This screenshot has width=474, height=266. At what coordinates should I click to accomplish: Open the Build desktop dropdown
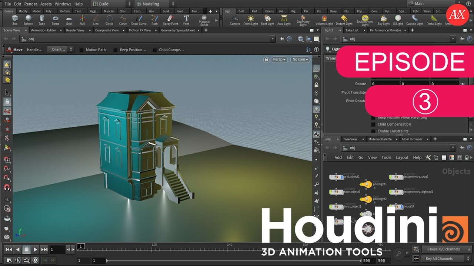(111, 4)
